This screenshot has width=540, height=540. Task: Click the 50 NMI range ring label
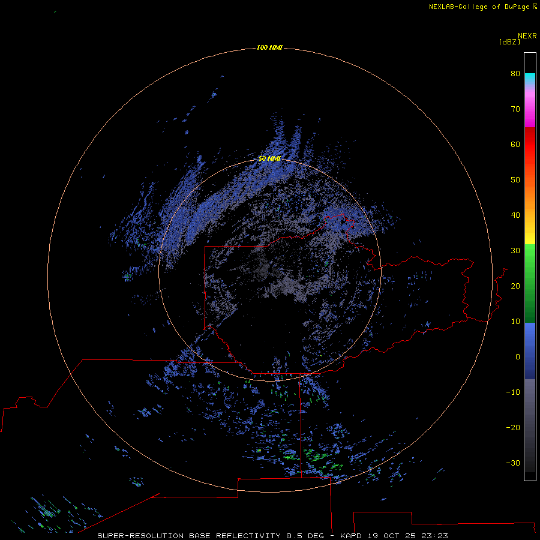click(269, 158)
